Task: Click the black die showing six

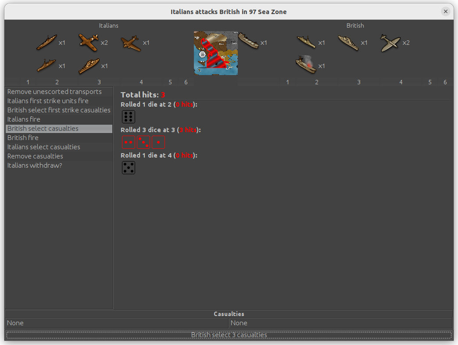Action: pos(129,117)
